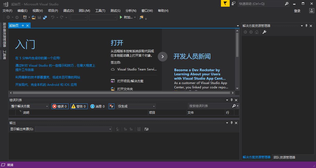Image resolution: width=316 pixels, height=168 pixels.
Task: Click the 登录 sign-in link
Action: click(297, 11)
